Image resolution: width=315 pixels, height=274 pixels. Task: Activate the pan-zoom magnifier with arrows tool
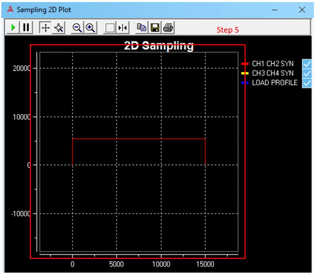[x=59, y=27]
